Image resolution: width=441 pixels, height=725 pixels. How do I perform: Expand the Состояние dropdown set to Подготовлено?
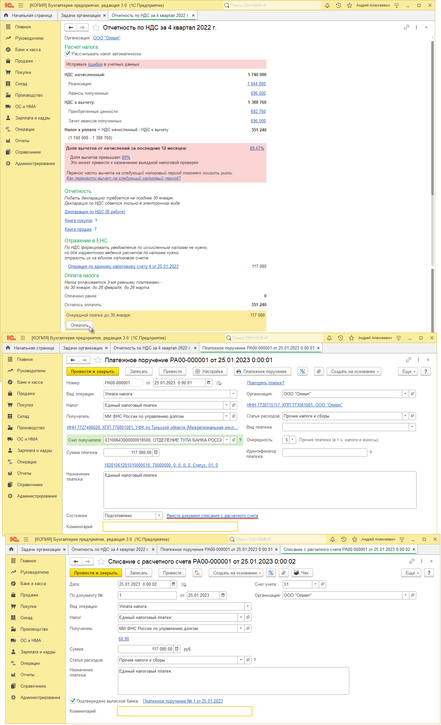[x=159, y=516]
